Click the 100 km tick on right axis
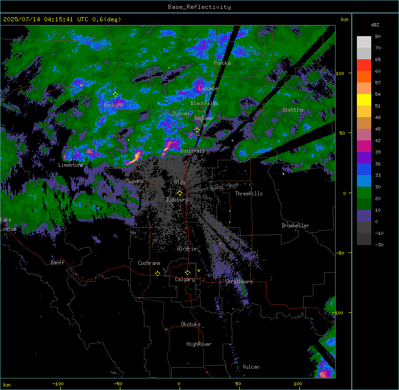The image size is (399, 390). tap(340, 73)
